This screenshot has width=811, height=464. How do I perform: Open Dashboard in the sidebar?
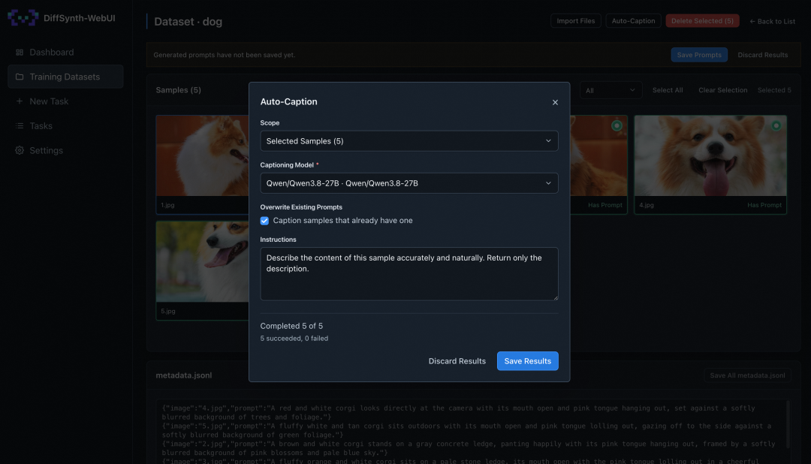click(x=65, y=53)
